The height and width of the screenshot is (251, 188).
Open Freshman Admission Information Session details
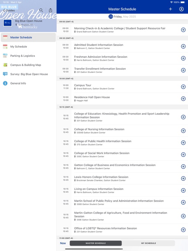(122, 58)
